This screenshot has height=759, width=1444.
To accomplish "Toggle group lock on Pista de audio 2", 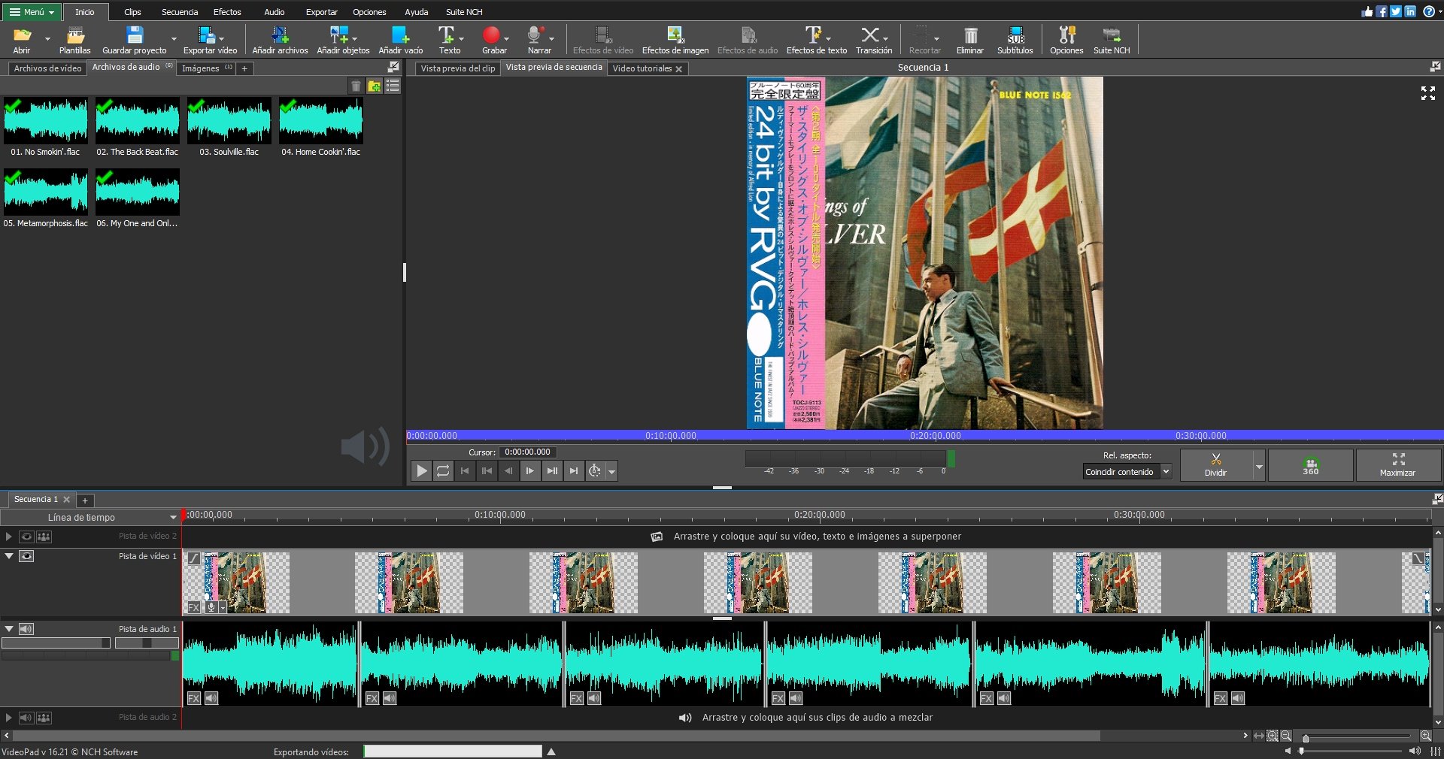I will point(44,718).
